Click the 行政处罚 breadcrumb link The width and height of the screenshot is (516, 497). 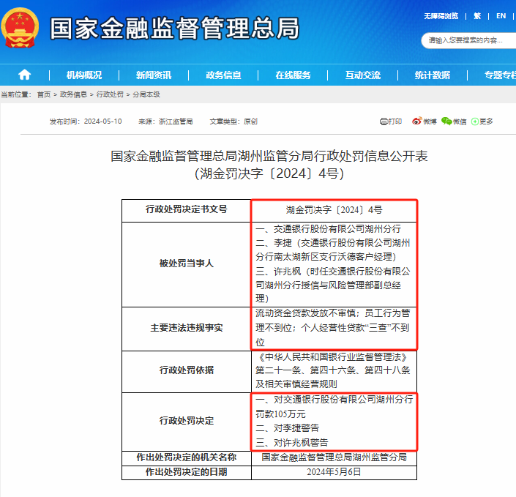point(110,94)
